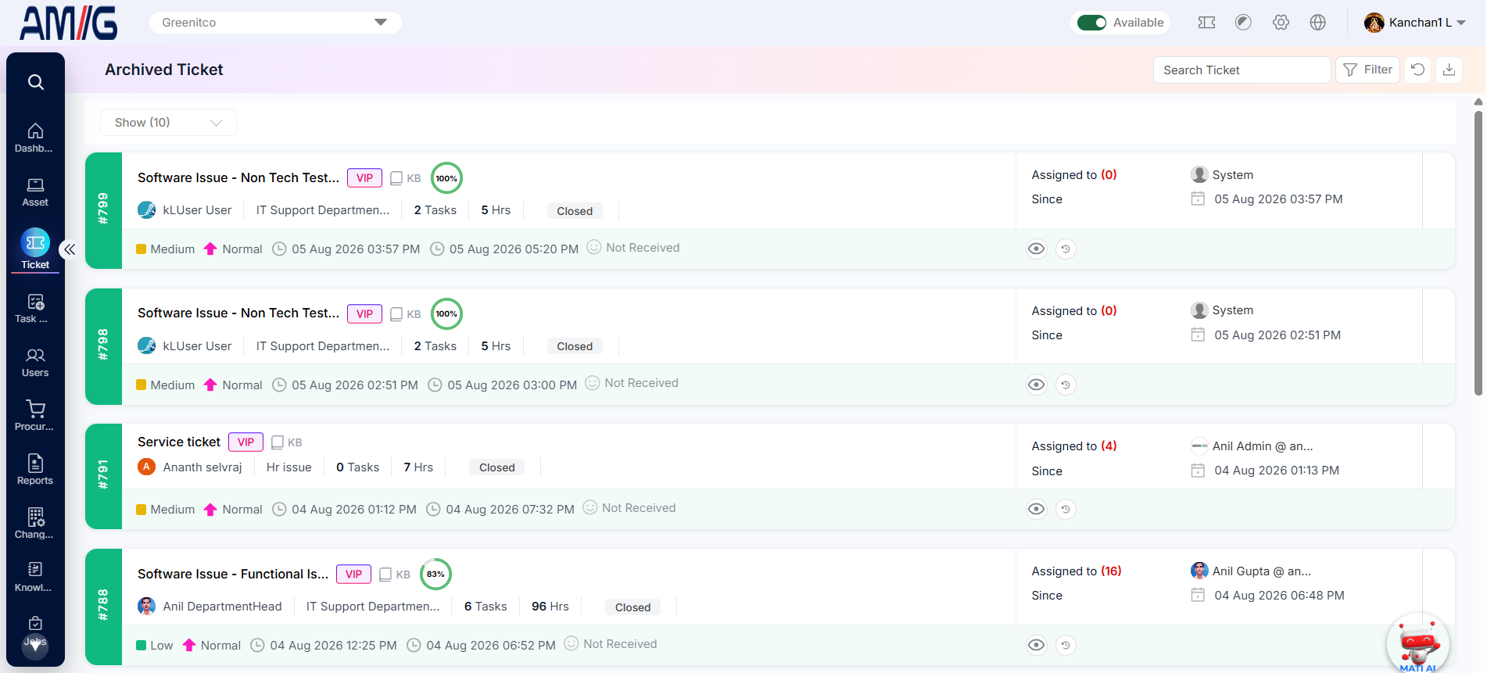Toggle the Available status switch
This screenshot has width=1487, height=673.
click(1091, 23)
